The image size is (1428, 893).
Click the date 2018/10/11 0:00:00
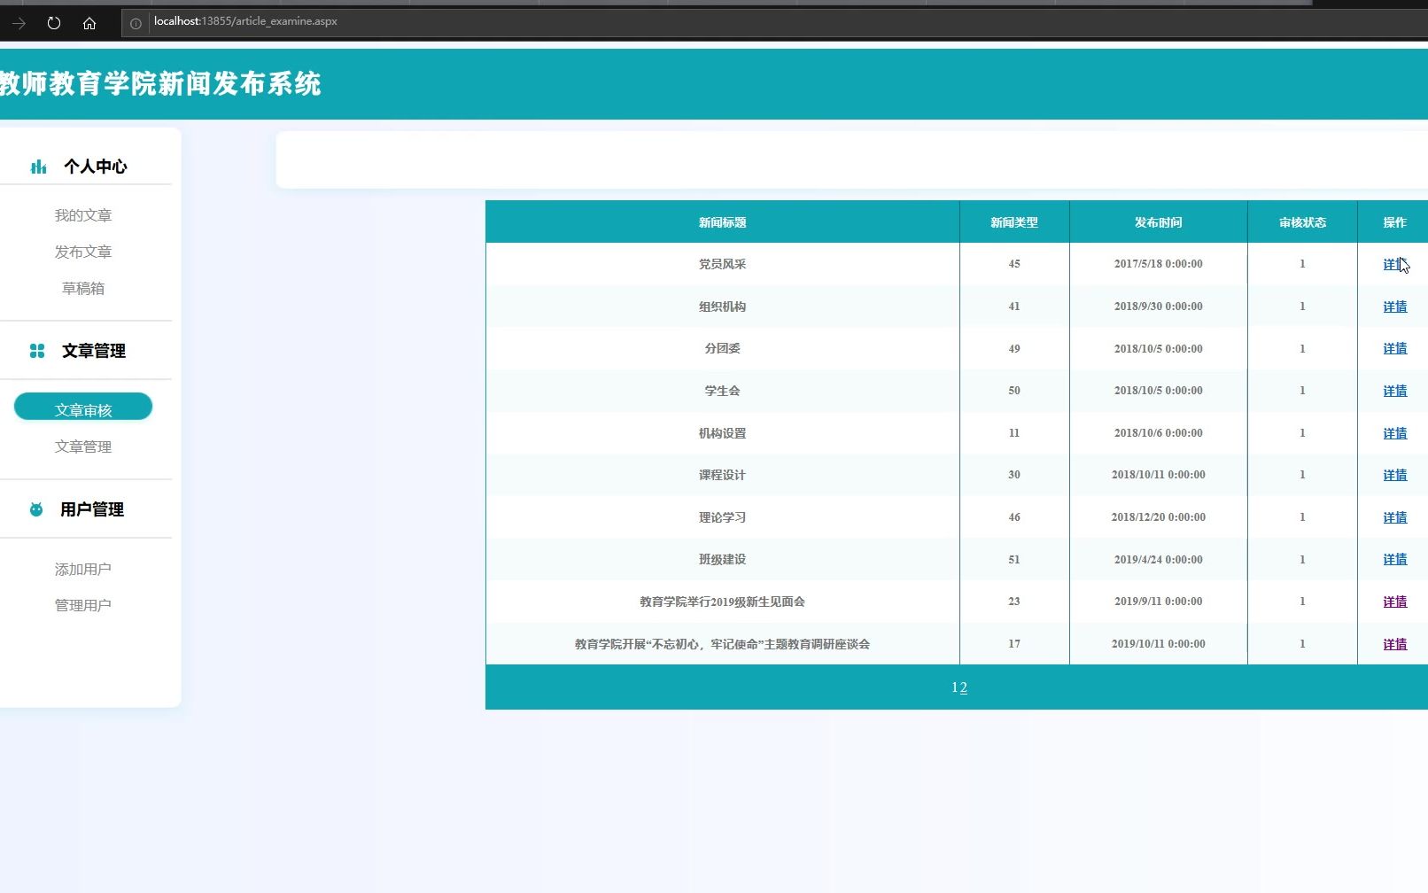pyautogui.click(x=1159, y=475)
